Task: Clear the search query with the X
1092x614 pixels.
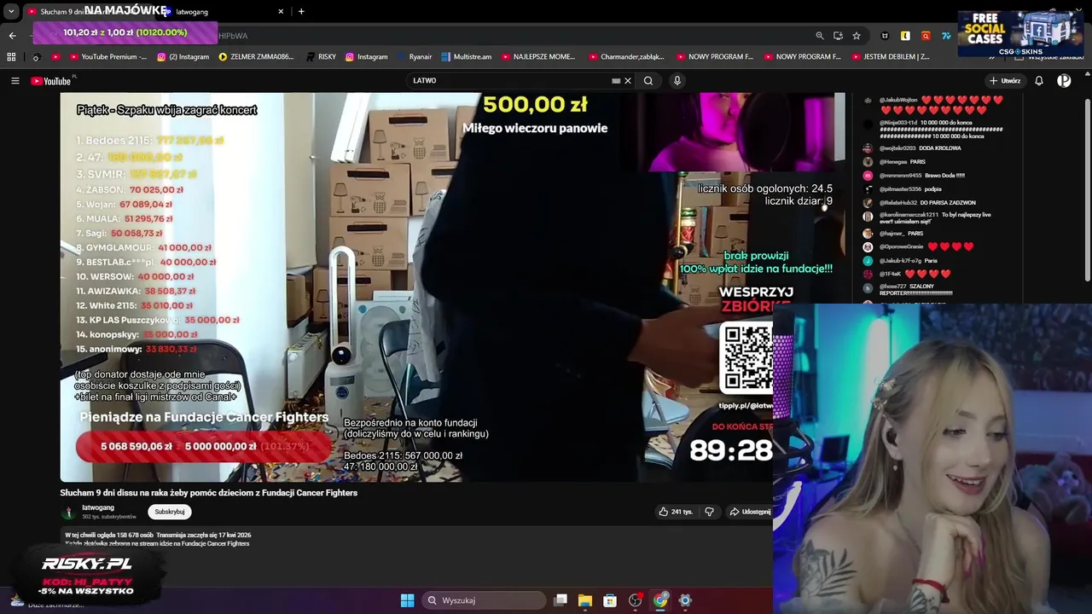Action: point(628,80)
